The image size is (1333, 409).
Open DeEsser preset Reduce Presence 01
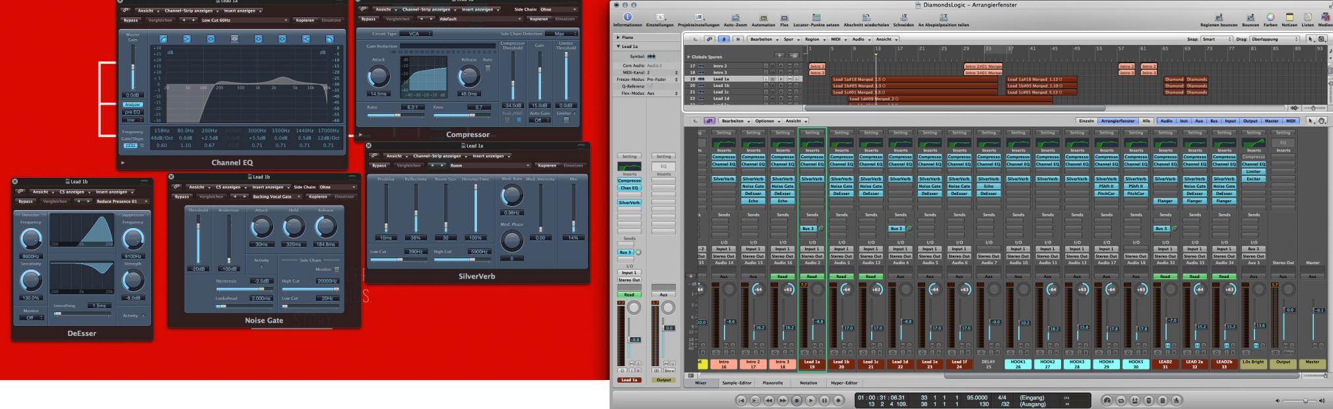point(121,202)
